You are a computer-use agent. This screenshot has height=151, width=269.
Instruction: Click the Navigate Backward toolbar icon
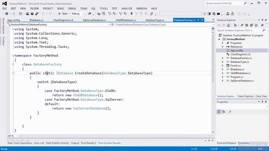point(7,13)
